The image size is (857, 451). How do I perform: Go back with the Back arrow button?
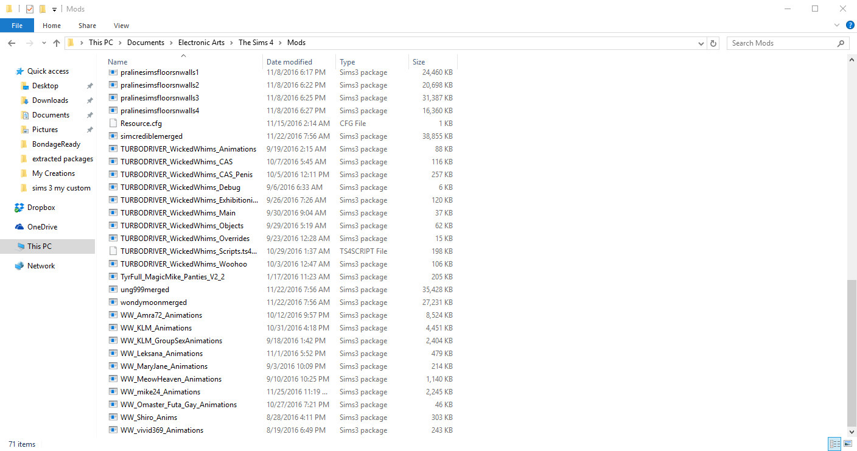12,43
